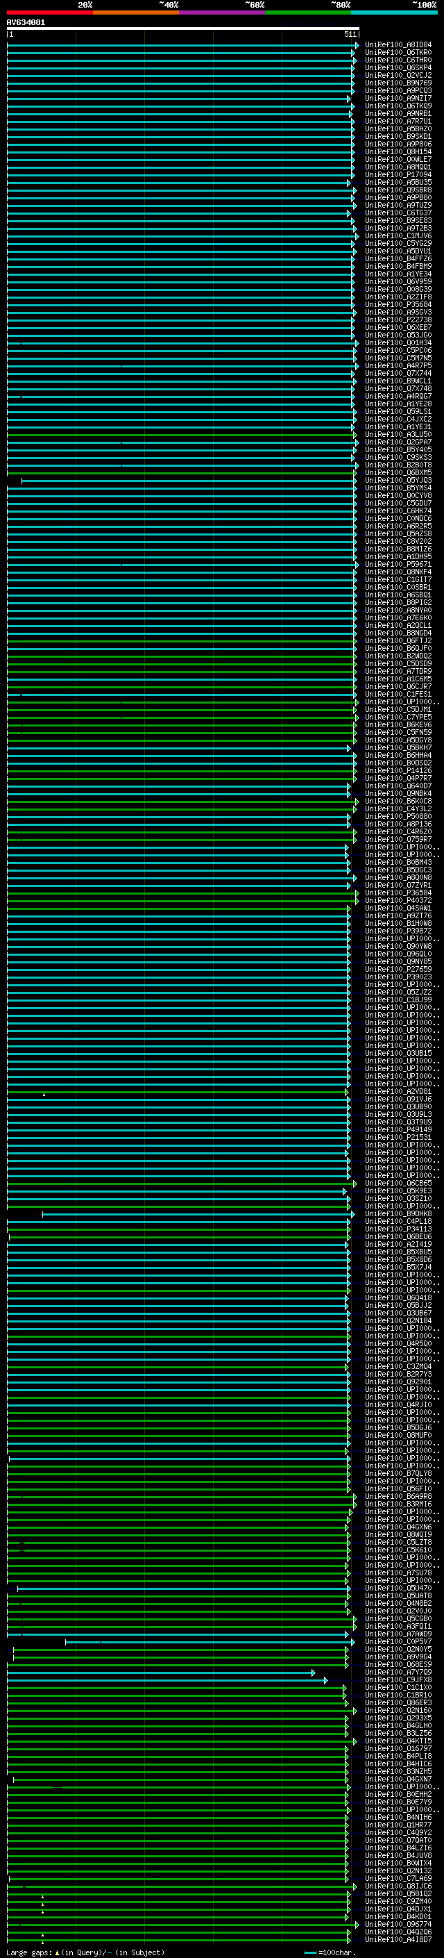
Task: Select hit label UniRef100_C6THR0
Action: click(398, 60)
